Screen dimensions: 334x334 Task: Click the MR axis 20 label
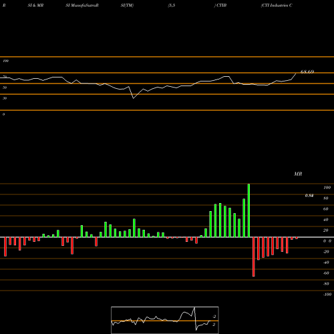pyautogui.click(x=326, y=230)
